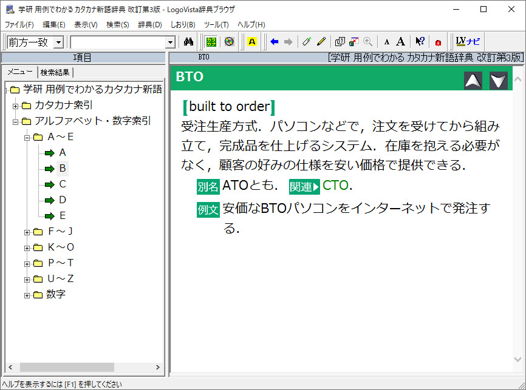Select index entry B in tree
The height and width of the screenshot is (390, 526).
pyautogui.click(x=63, y=168)
